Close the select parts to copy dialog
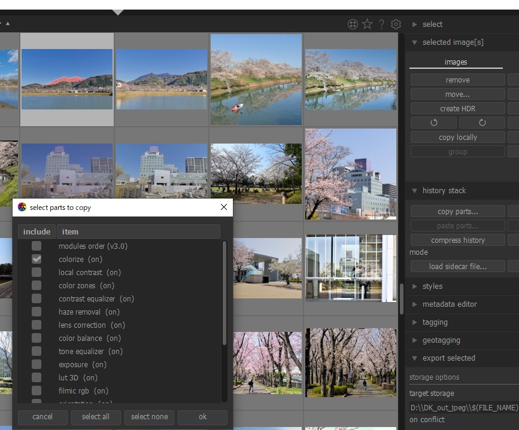Screen dimensions: 519x430 (224, 208)
